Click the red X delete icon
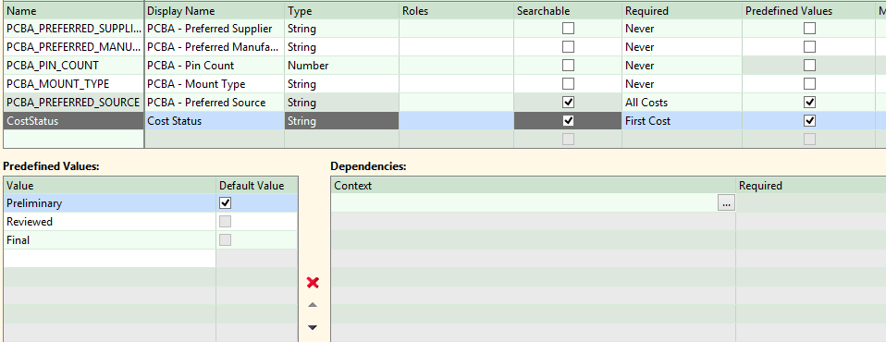The height and width of the screenshot is (342, 886). pyautogui.click(x=313, y=282)
